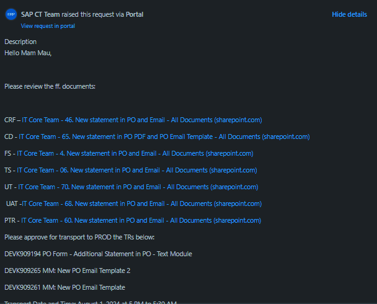This screenshot has height=304, width=377.
Task: Click the 'SAP CT Team raised this request' header
Action: 82,14
